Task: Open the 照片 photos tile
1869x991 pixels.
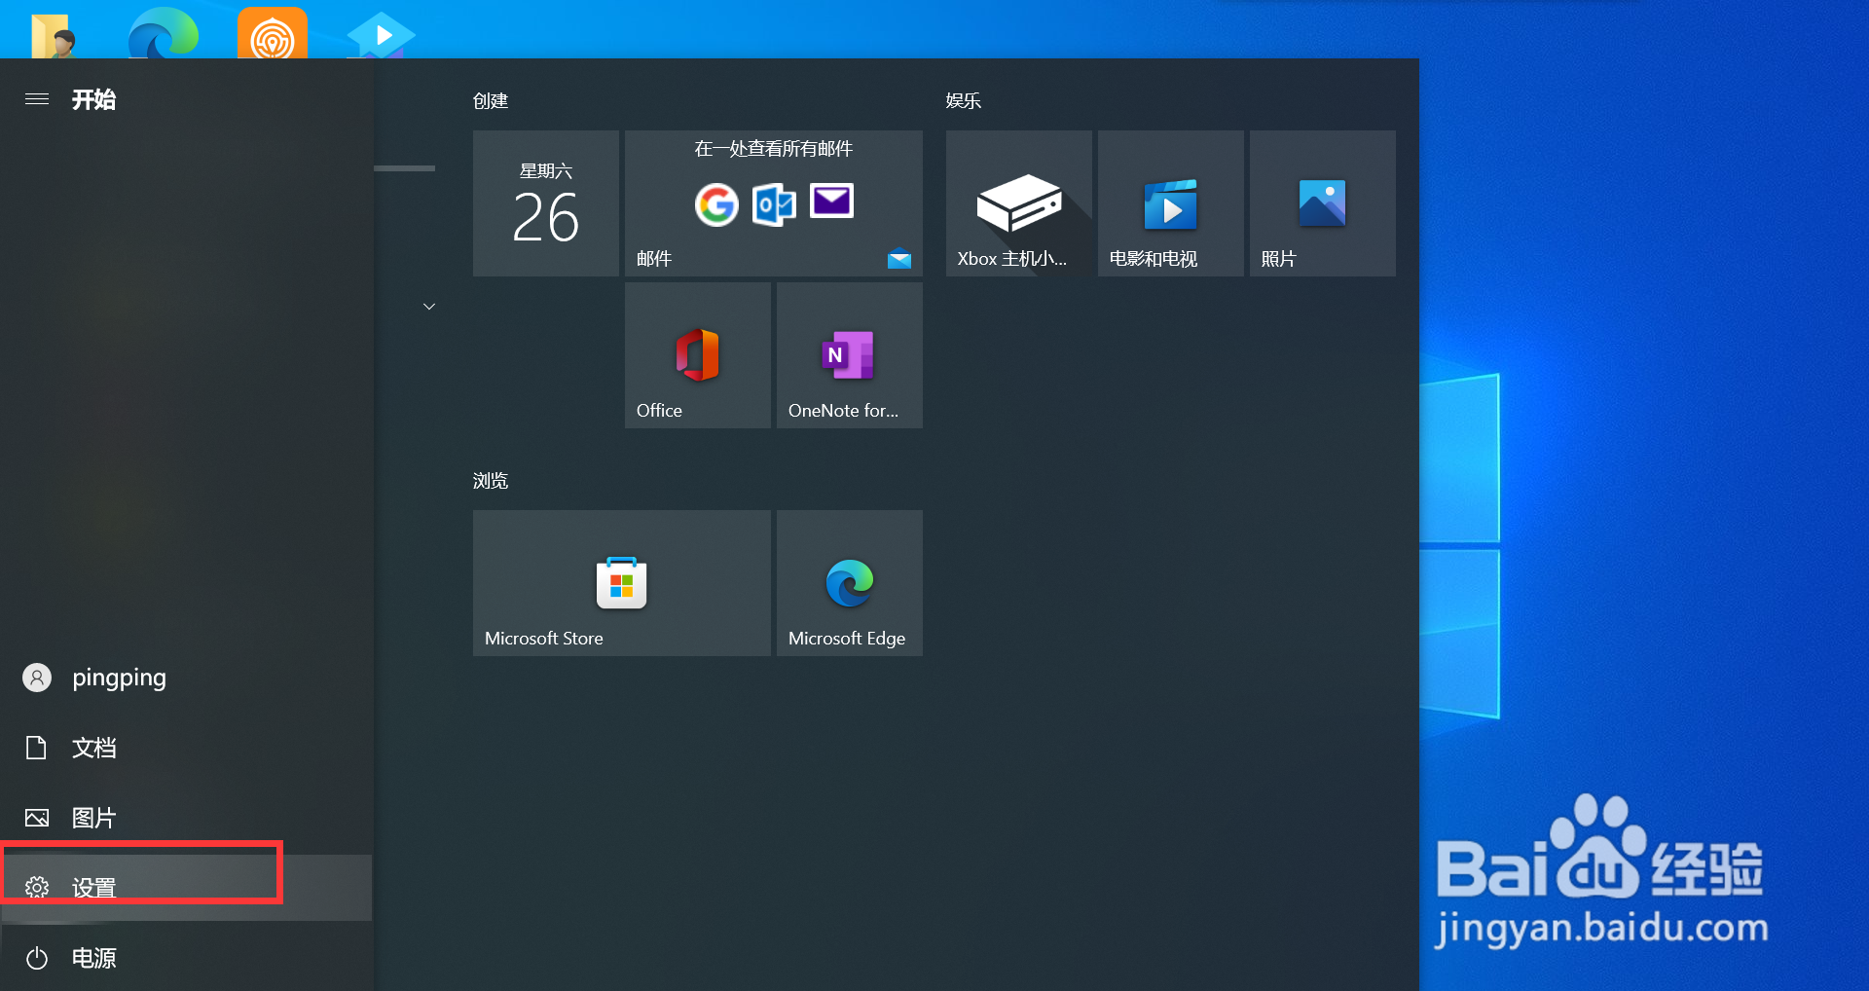Action: (1323, 203)
